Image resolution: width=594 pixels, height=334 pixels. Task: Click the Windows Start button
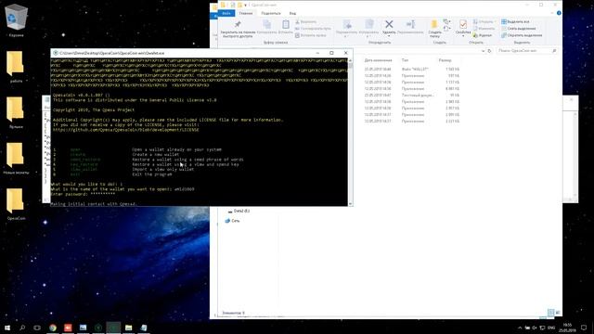7,328
